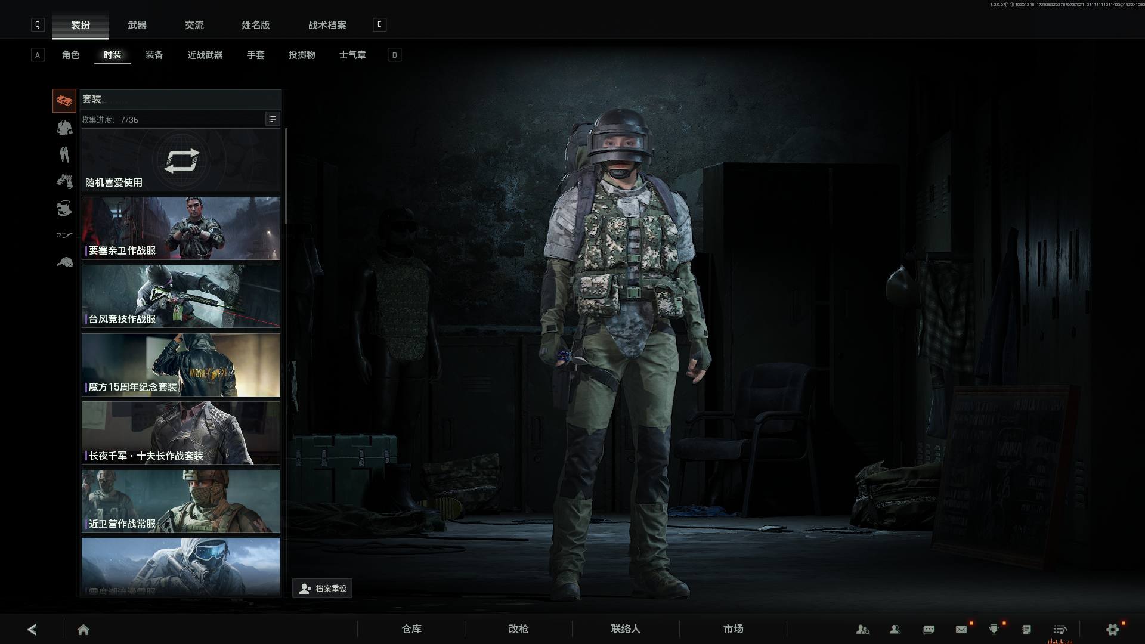Select the face mask category icon
Image resolution: width=1145 pixels, height=644 pixels.
(64, 208)
